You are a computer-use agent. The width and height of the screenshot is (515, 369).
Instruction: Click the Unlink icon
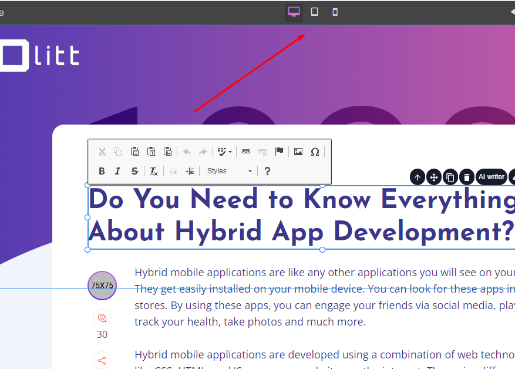click(262, 152)
